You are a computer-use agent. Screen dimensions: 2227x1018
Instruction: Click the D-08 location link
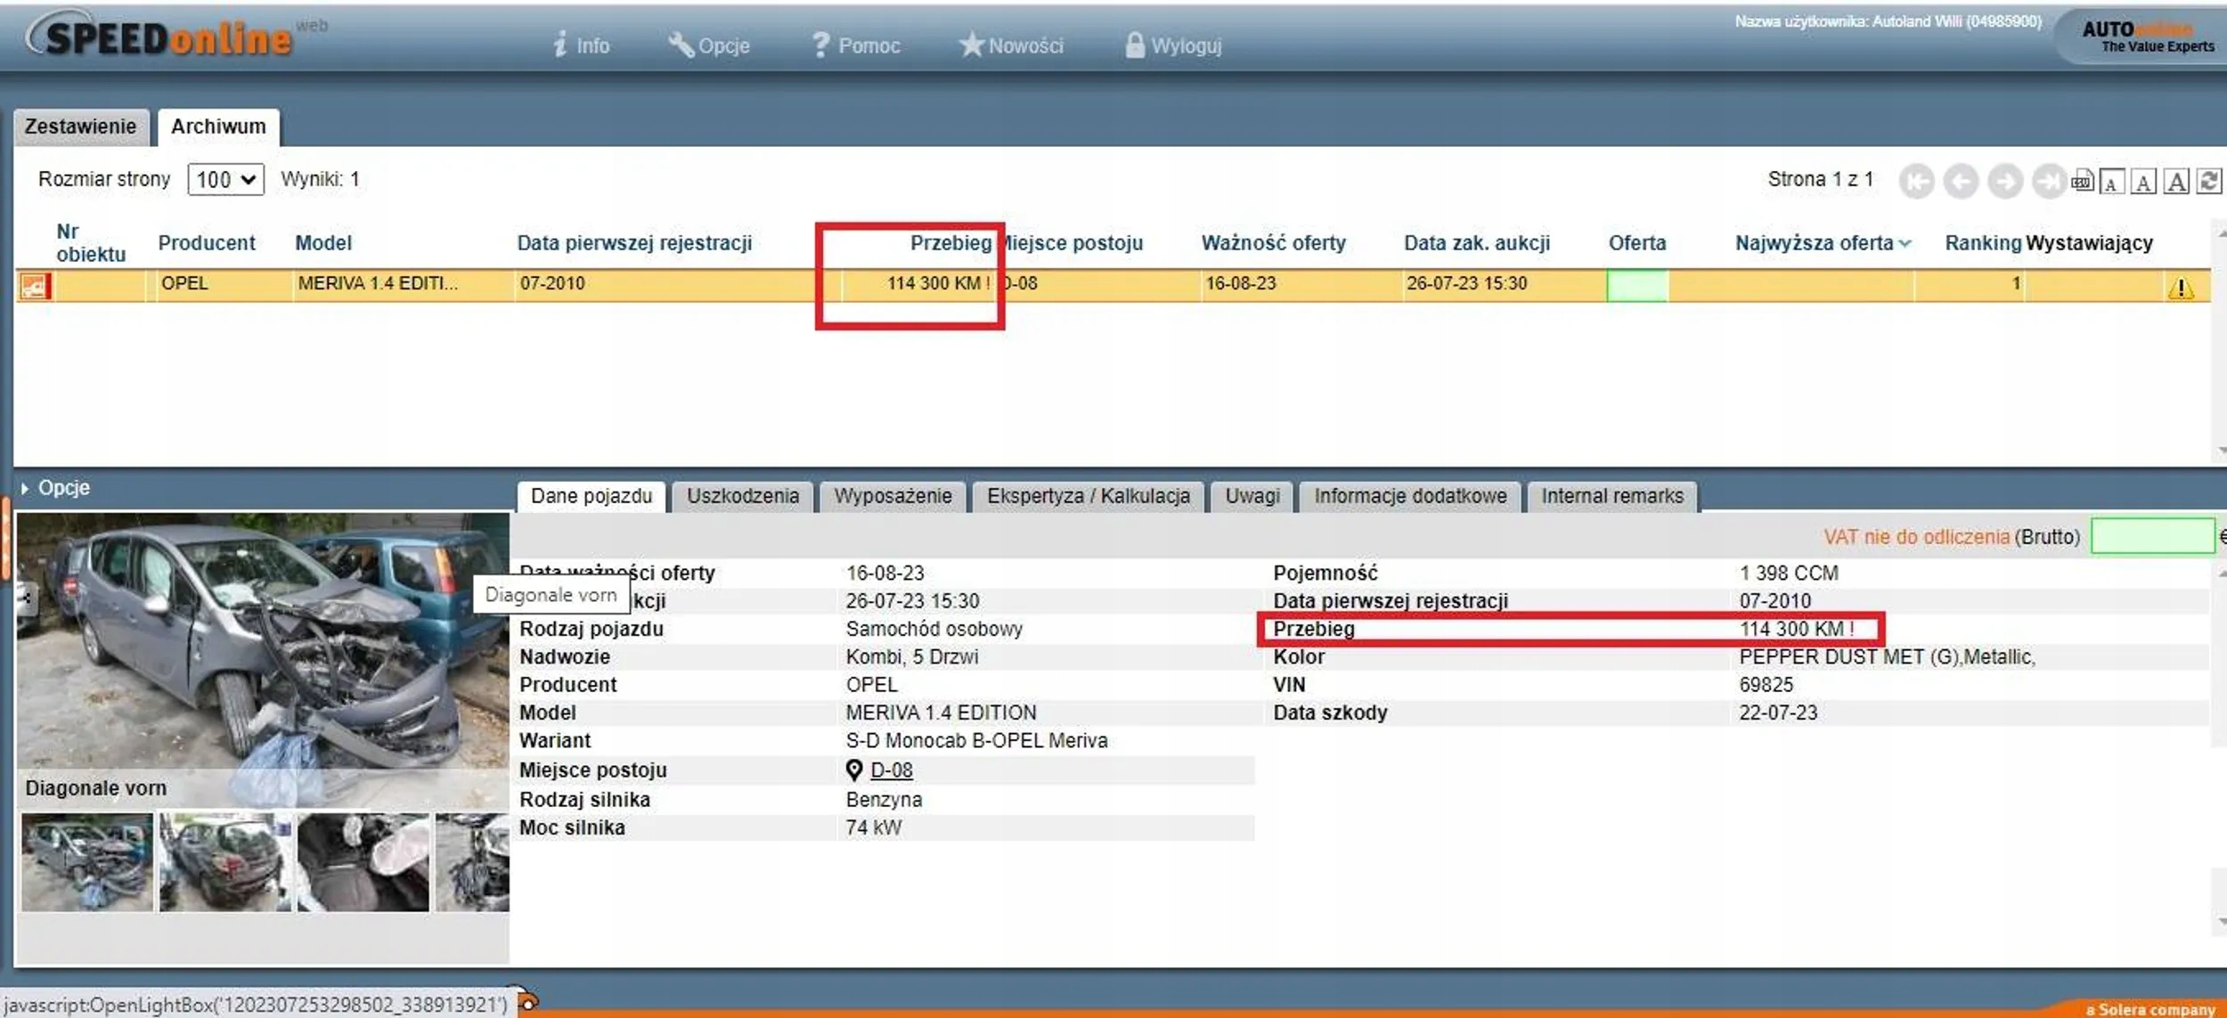coord(891,770)
